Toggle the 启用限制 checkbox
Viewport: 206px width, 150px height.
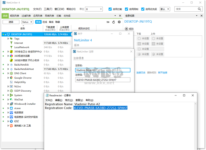click(127, 9)
